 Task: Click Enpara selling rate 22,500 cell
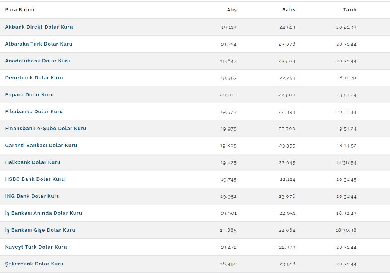click(287, 95)
